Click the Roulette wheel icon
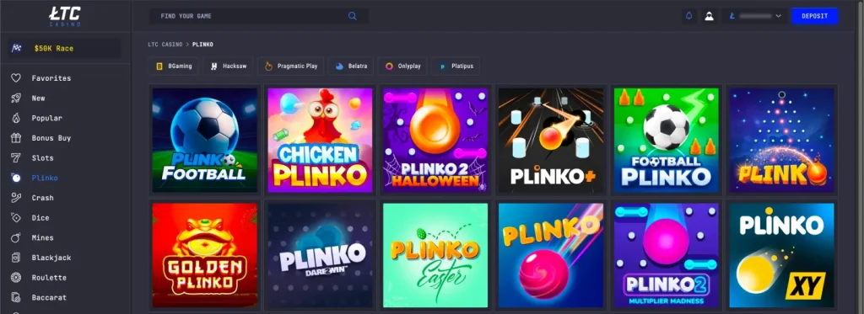The image size is (864, 314). pyautogui.click(x=16, y=278)
